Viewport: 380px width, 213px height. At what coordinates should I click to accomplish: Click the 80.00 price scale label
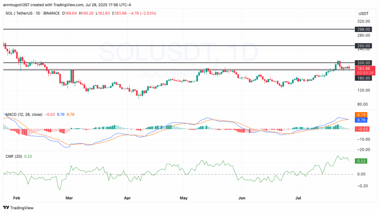[x=363, y=104]
